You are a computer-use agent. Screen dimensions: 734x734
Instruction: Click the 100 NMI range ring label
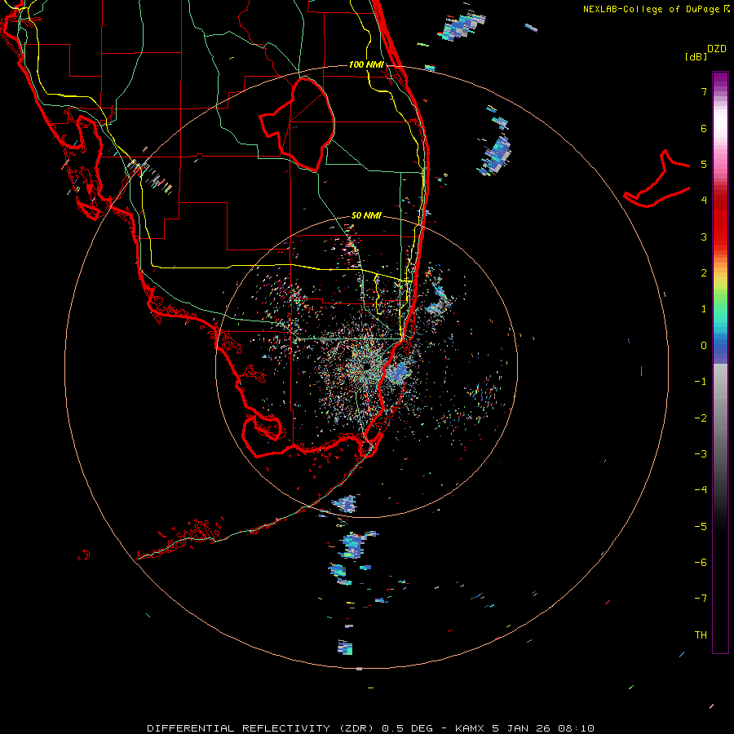(x=366, y=64)
